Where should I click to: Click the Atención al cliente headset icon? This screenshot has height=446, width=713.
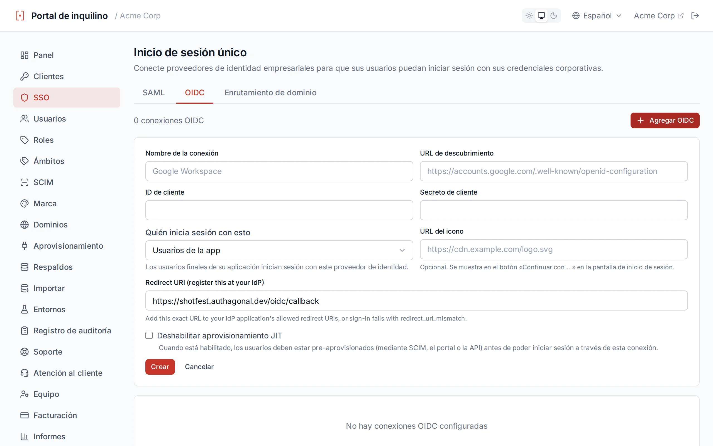(25, 373)
